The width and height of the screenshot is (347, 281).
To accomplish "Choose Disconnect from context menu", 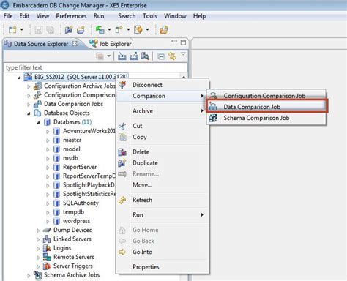I will 162,85.
